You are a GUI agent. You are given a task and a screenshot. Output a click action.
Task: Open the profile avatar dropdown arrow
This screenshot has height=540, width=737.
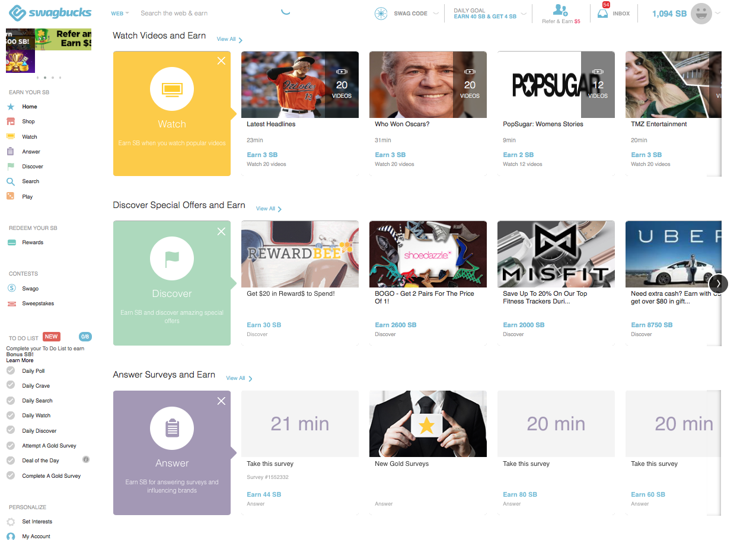pyautogui.click(x=719, y=13)
